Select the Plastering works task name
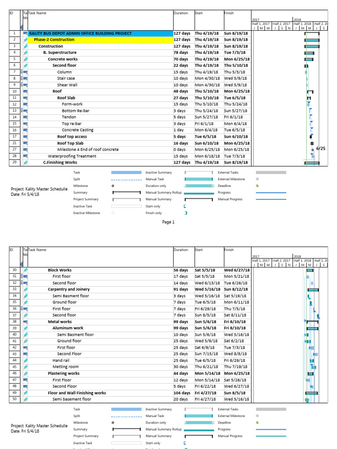The width and height of the screenshot is (337, 449). point(64,374)
